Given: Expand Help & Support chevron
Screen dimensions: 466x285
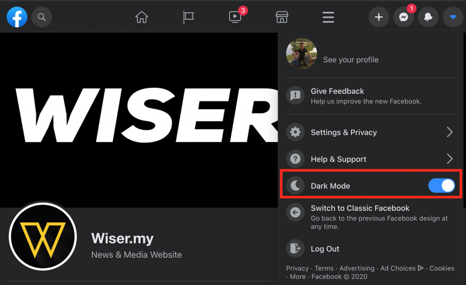Looking at the screenshot, I should tap(450, 159).
